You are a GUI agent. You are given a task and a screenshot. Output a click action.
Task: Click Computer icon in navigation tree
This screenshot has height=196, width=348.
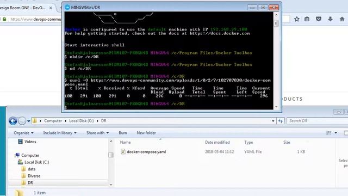pos(17,155)
